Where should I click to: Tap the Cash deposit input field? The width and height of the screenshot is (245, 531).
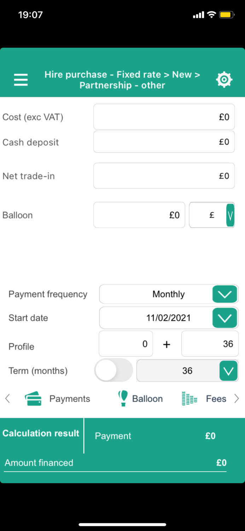164,142
